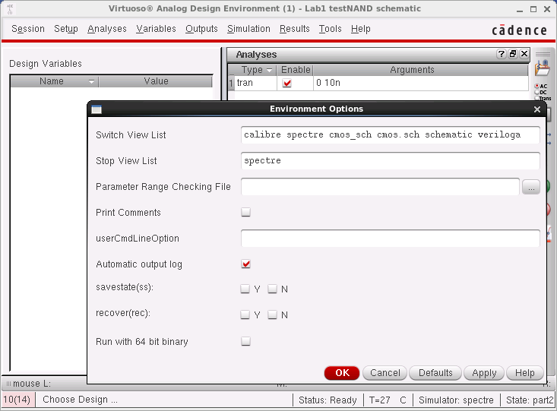Check recover(rec) N option
557x411 pixels.
272,315
